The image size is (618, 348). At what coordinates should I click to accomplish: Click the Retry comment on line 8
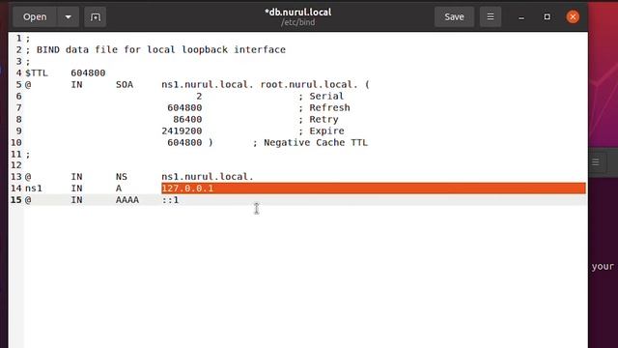[x=319, y=119]
